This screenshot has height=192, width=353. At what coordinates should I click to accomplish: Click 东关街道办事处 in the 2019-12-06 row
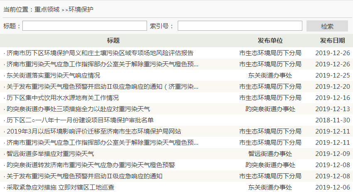270,187
